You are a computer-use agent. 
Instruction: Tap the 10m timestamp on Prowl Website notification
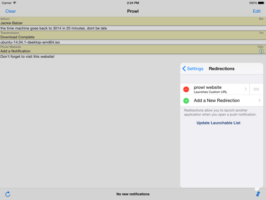260,47
